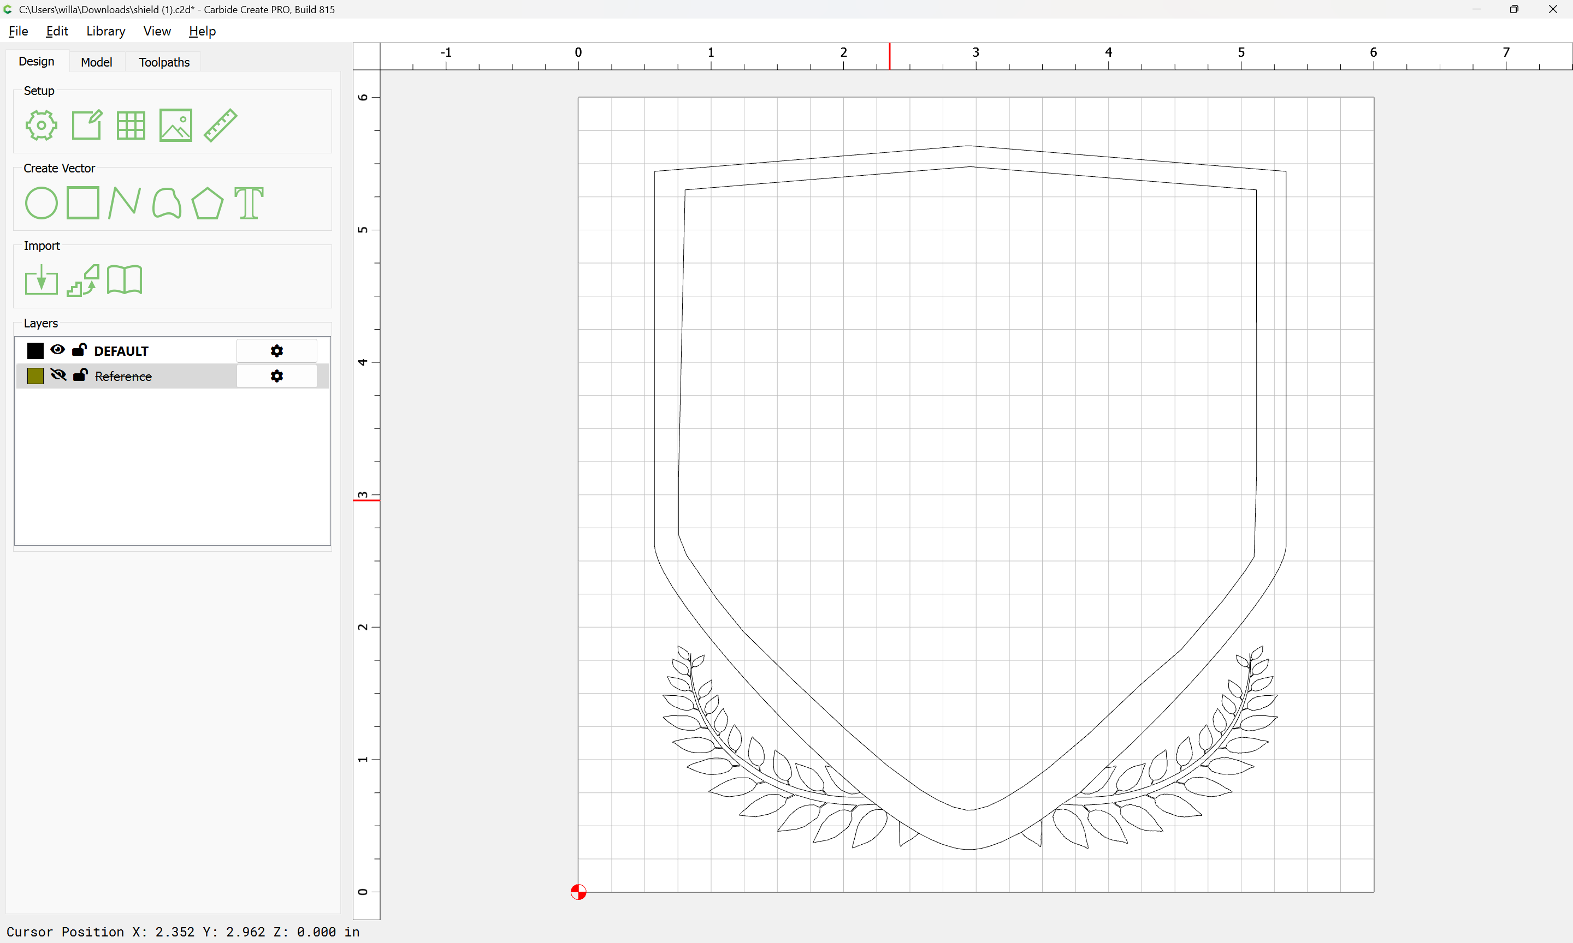
Task: Select the Rectangle vector tool
Action: 83,202
